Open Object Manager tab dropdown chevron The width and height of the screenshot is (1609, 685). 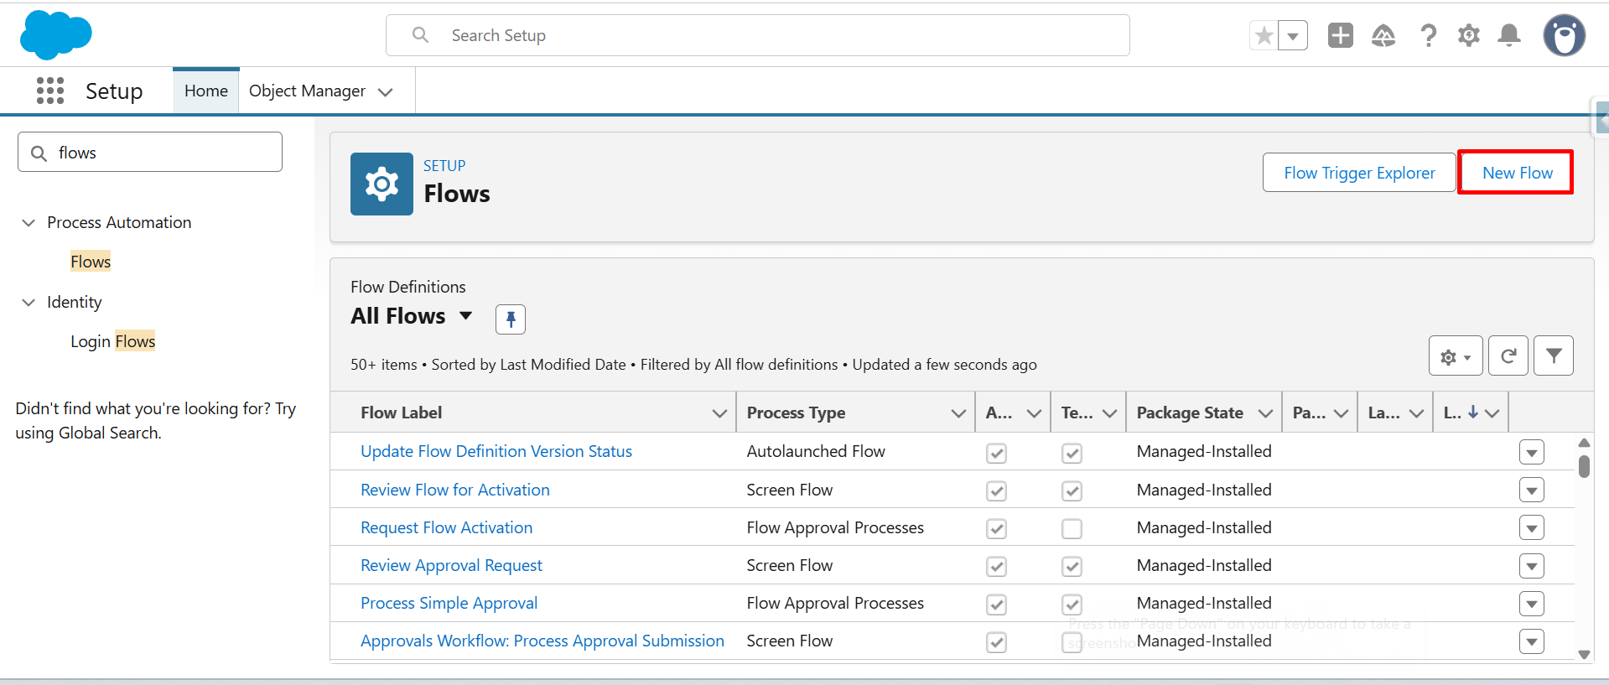(386, 91)
